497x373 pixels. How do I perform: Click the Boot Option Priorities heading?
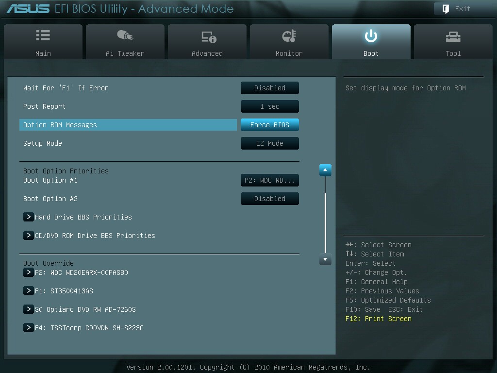(66, 171)
